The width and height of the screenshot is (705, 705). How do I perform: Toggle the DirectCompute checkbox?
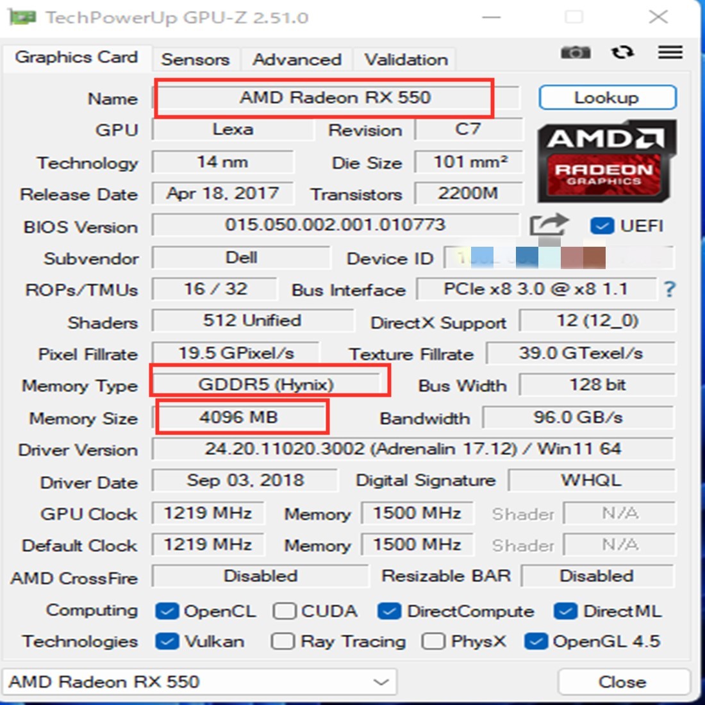[390, 611]
